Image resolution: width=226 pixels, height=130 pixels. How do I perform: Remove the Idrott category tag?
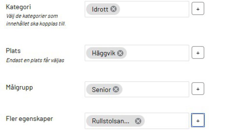point(114,9)
